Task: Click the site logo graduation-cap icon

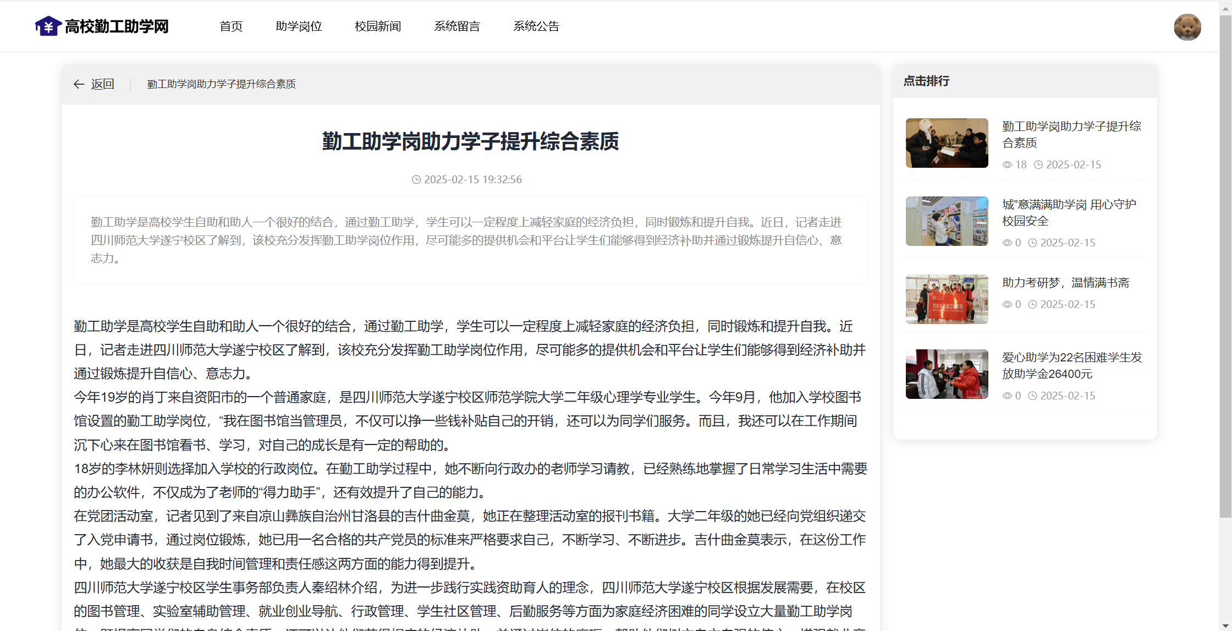Action: [x=48, y=26]
